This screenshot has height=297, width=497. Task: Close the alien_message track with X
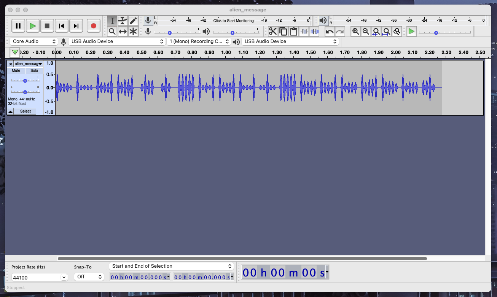[x=10, y=64]
